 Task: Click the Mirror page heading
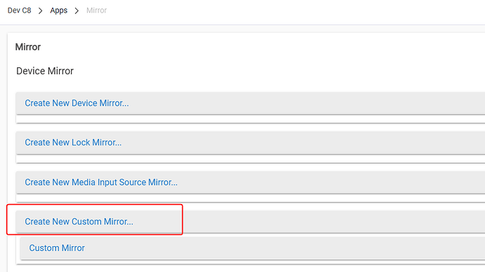pos(28,47)
